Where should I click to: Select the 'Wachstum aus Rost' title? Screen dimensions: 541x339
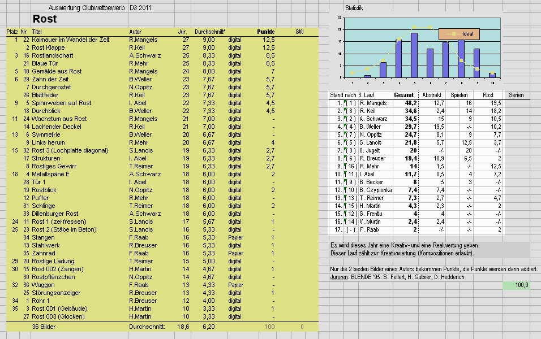pos(59,119)
